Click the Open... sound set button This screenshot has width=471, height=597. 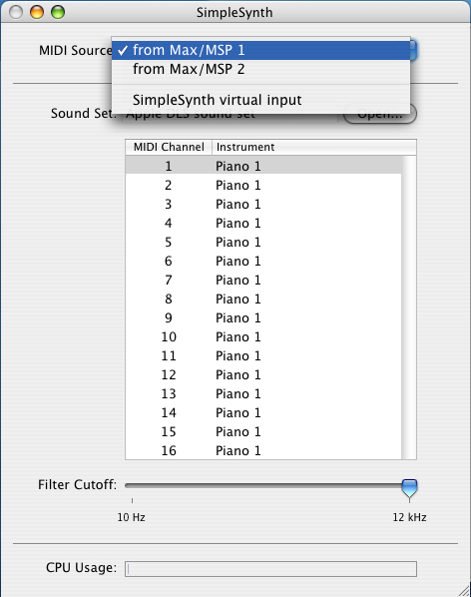[379, 114]
